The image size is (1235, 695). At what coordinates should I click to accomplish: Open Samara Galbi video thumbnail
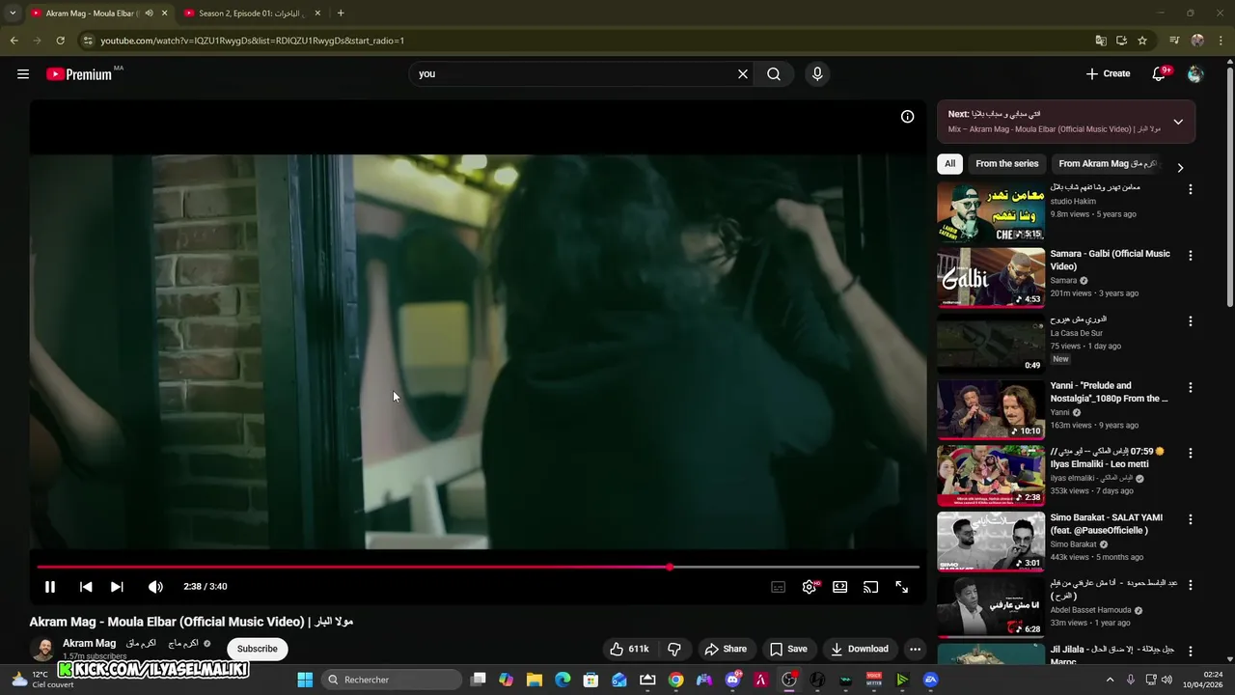[x=991, y=277]
